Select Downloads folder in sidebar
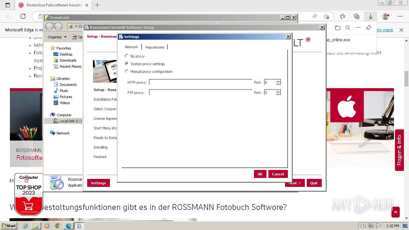The width and height of the screenshot is (409, 230). (x=68, y=60)
